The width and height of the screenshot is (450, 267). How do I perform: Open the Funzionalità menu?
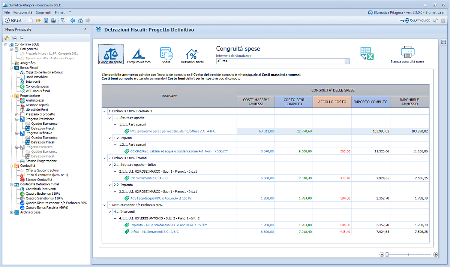point(22,12)
